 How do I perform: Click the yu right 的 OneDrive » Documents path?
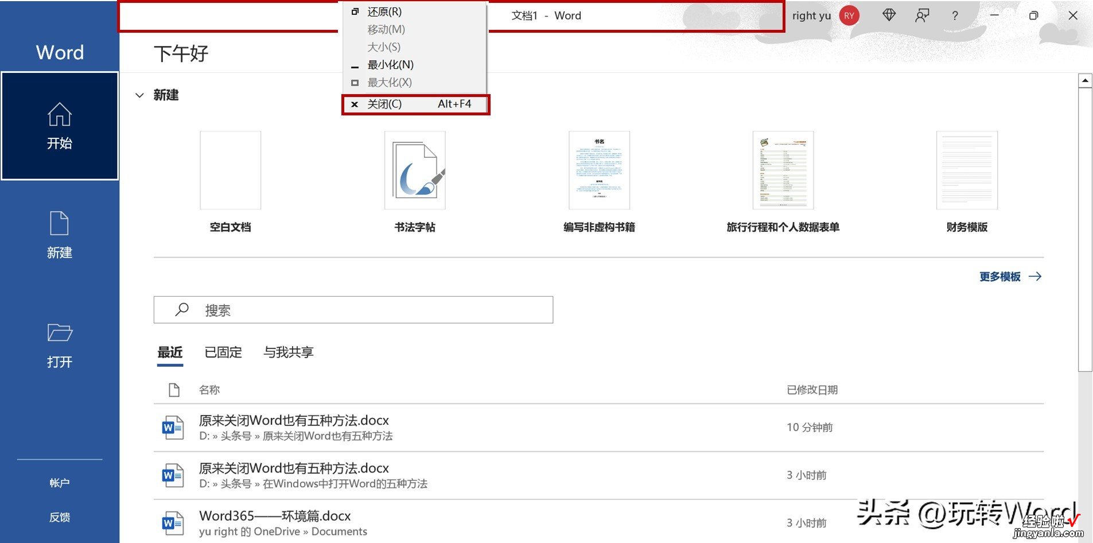click(283, 532)
